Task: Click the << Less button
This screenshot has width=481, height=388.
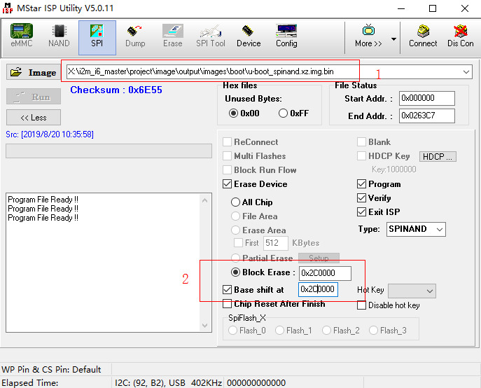Action: (x=34, y=118)
